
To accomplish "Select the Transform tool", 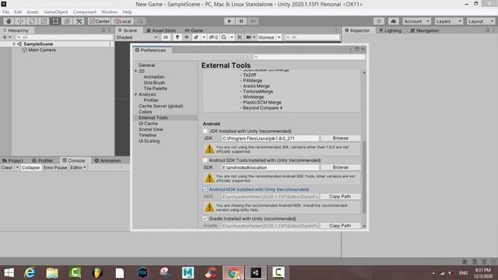I will (68, 21).
